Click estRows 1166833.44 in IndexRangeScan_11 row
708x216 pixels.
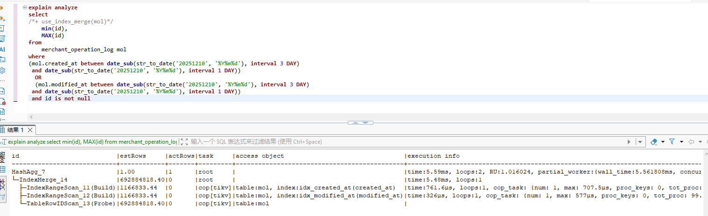(x=139, y=188)
